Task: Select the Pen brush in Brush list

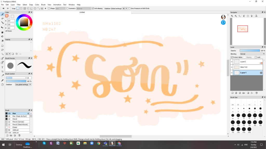Action: (17, 114)
